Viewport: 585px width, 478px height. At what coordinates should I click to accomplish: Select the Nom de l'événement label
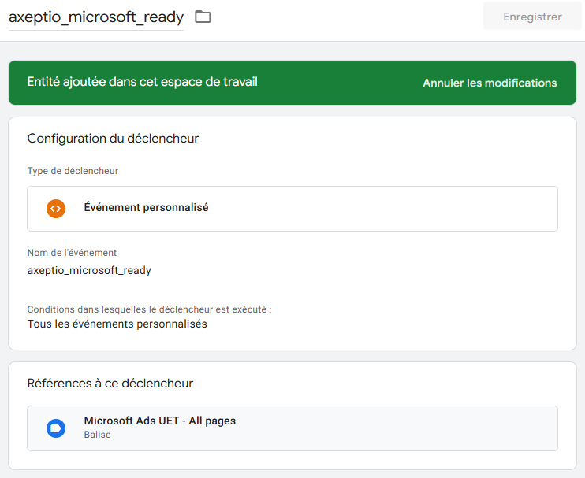pos(72,253)
